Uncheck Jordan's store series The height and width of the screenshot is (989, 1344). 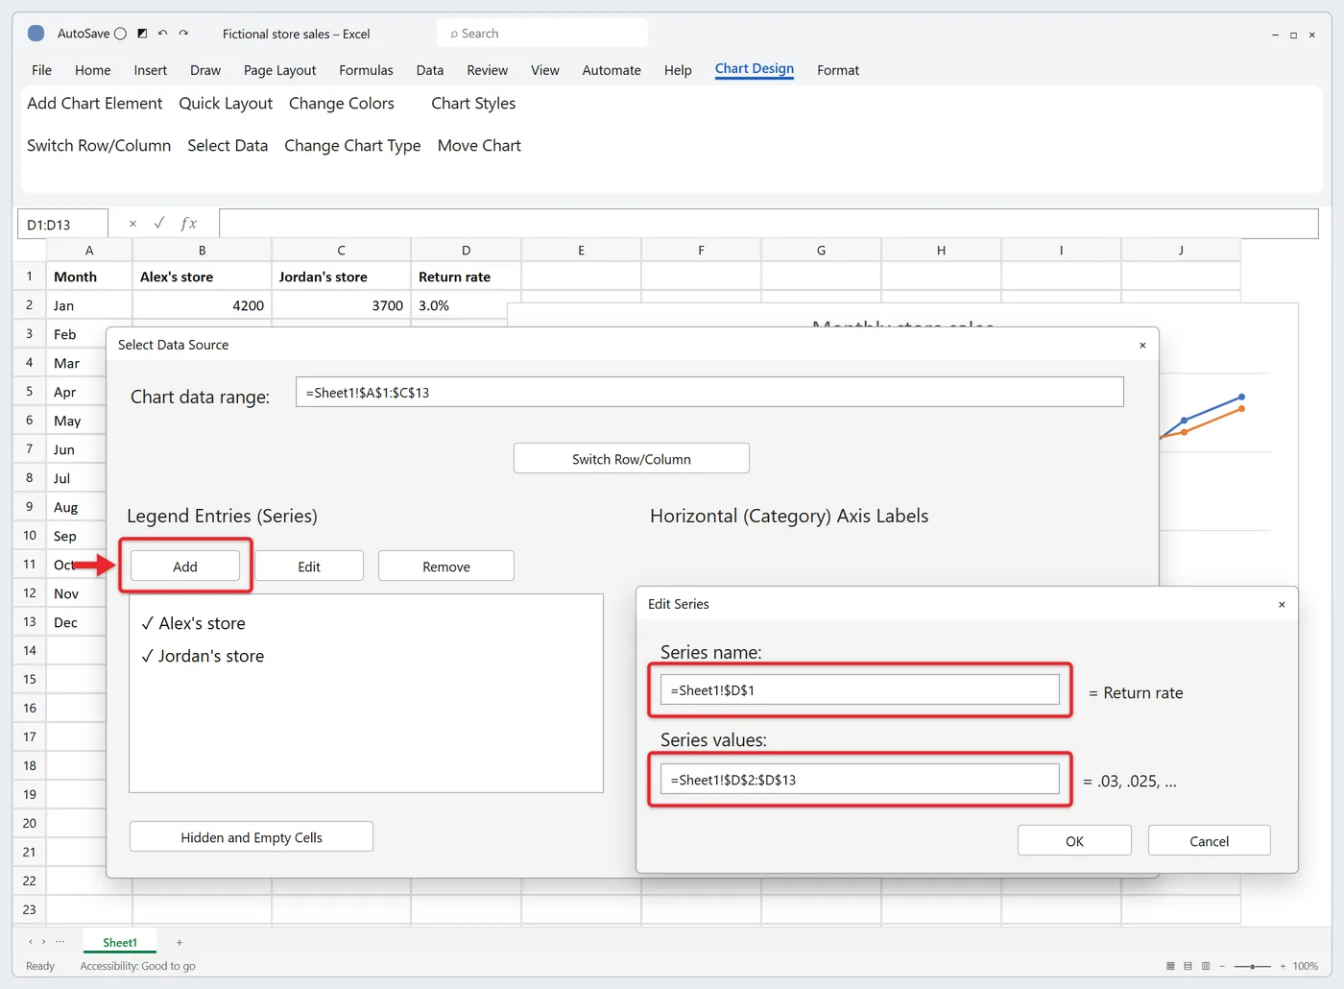pos(147,656)
